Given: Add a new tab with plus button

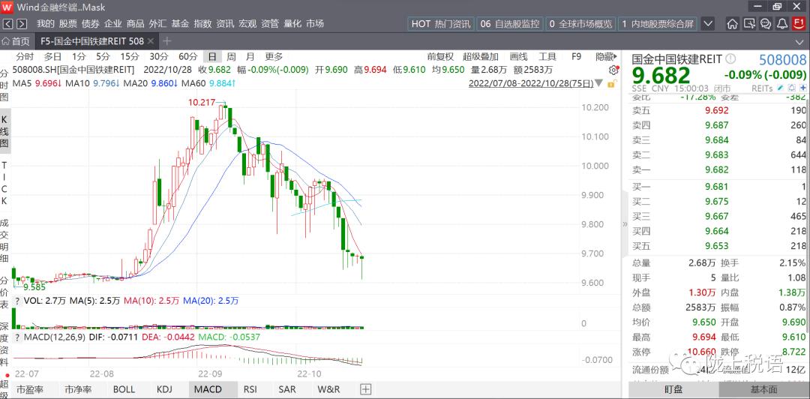Looking at the screenshot, I should pos(166,41).
